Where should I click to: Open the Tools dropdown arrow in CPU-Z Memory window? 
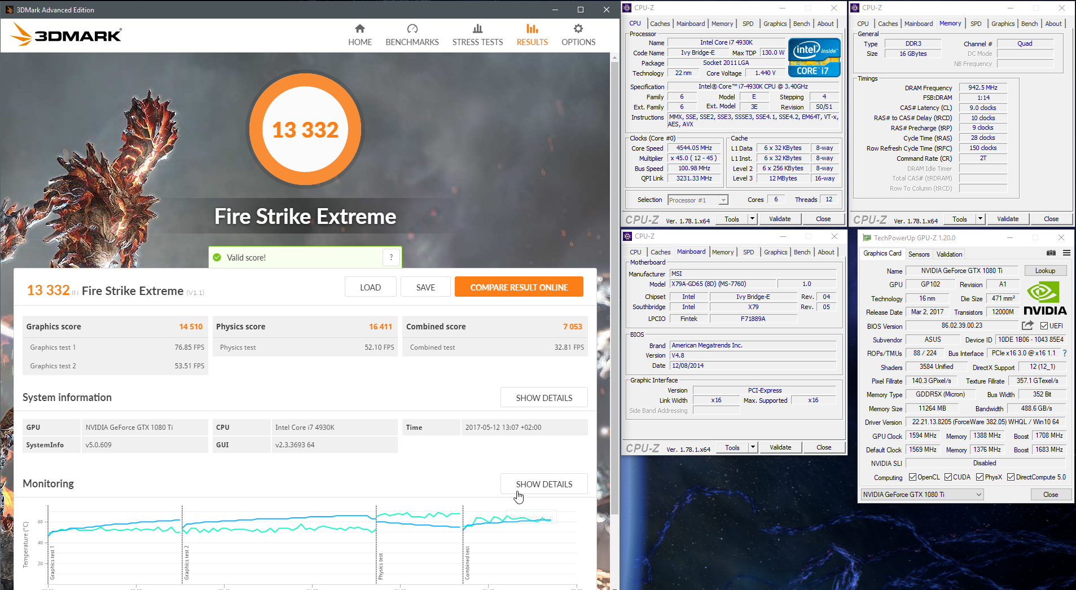(x=980, y=219)
